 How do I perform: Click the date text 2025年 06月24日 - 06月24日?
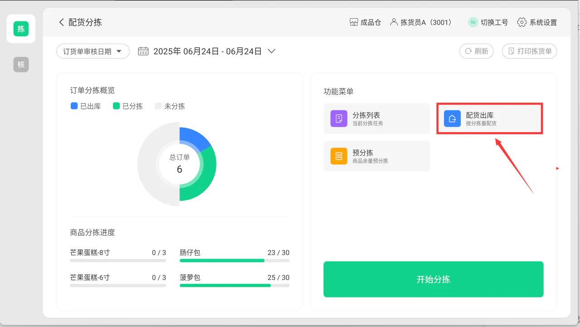pos(208,51)
